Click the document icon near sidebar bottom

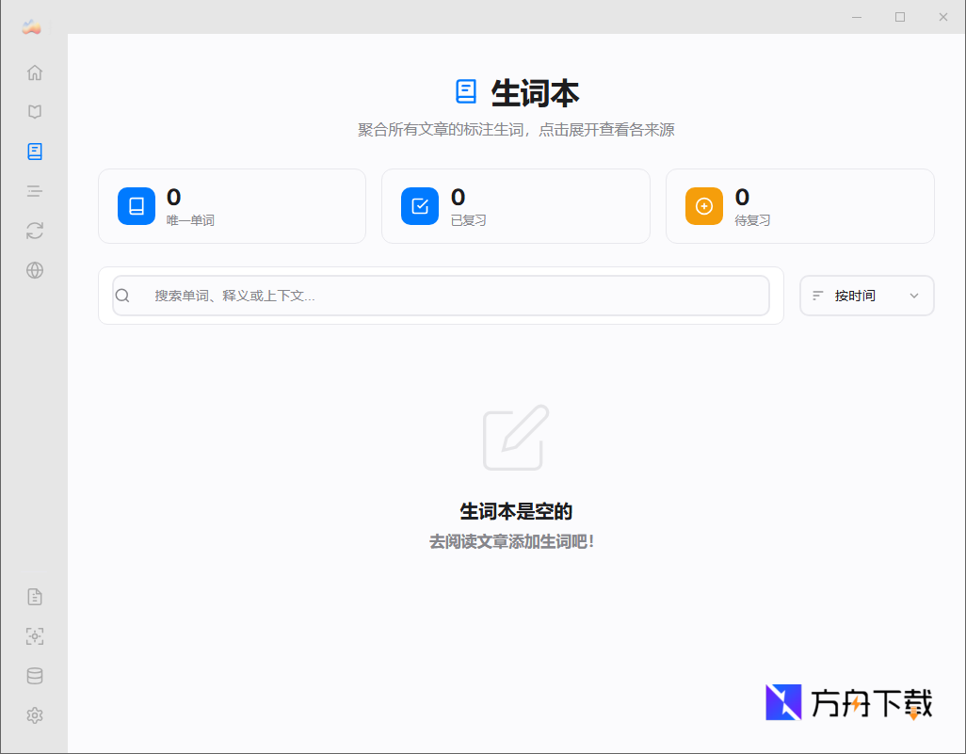(x=34, y=596)
